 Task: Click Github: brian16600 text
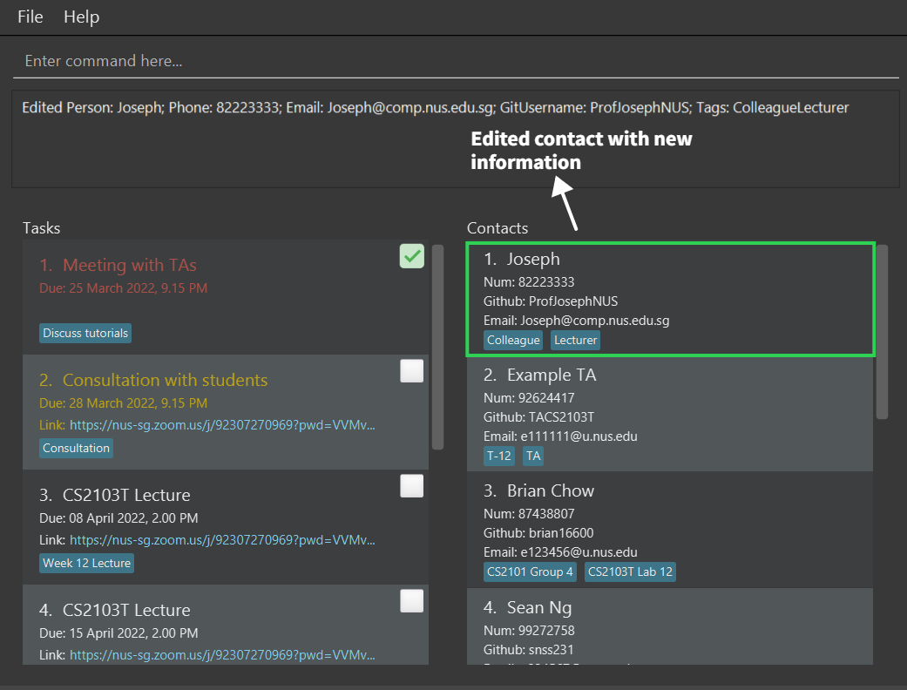pos(538,533)
